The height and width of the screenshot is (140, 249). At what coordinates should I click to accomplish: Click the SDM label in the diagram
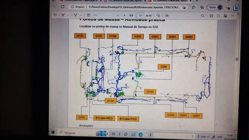(x=163, y=66)
